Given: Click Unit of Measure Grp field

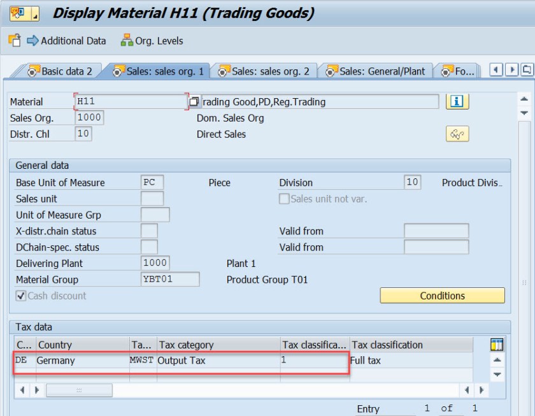Looking at the screenshot, I should (x=155, y=215).
